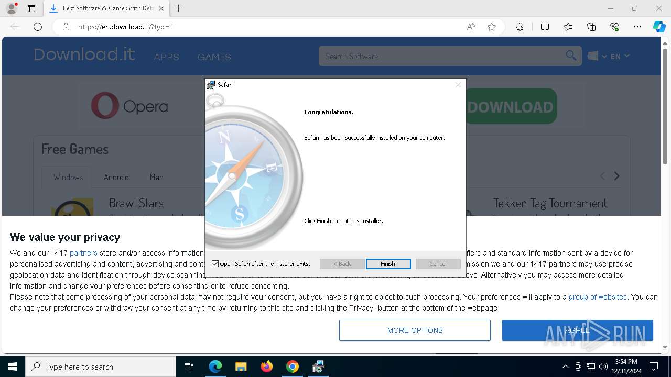Image resolution: width=671 pixels, height=377 pixels.
Task: Select the Mac tab in Free Games
Action: click(x=156, y=177)
